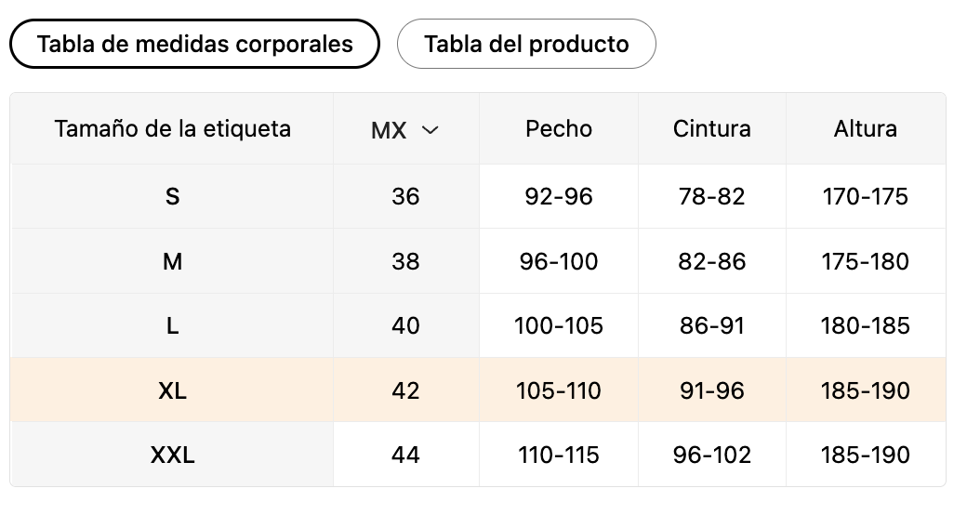
Task: Click the Cintura column header
Action: [x=712, y=128]
